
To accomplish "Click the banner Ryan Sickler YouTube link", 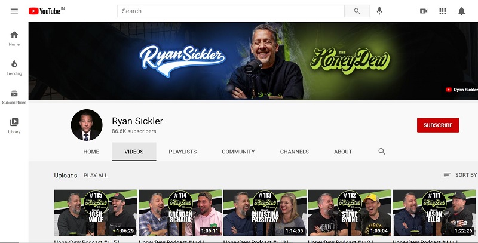I will (x=461, y=90).
